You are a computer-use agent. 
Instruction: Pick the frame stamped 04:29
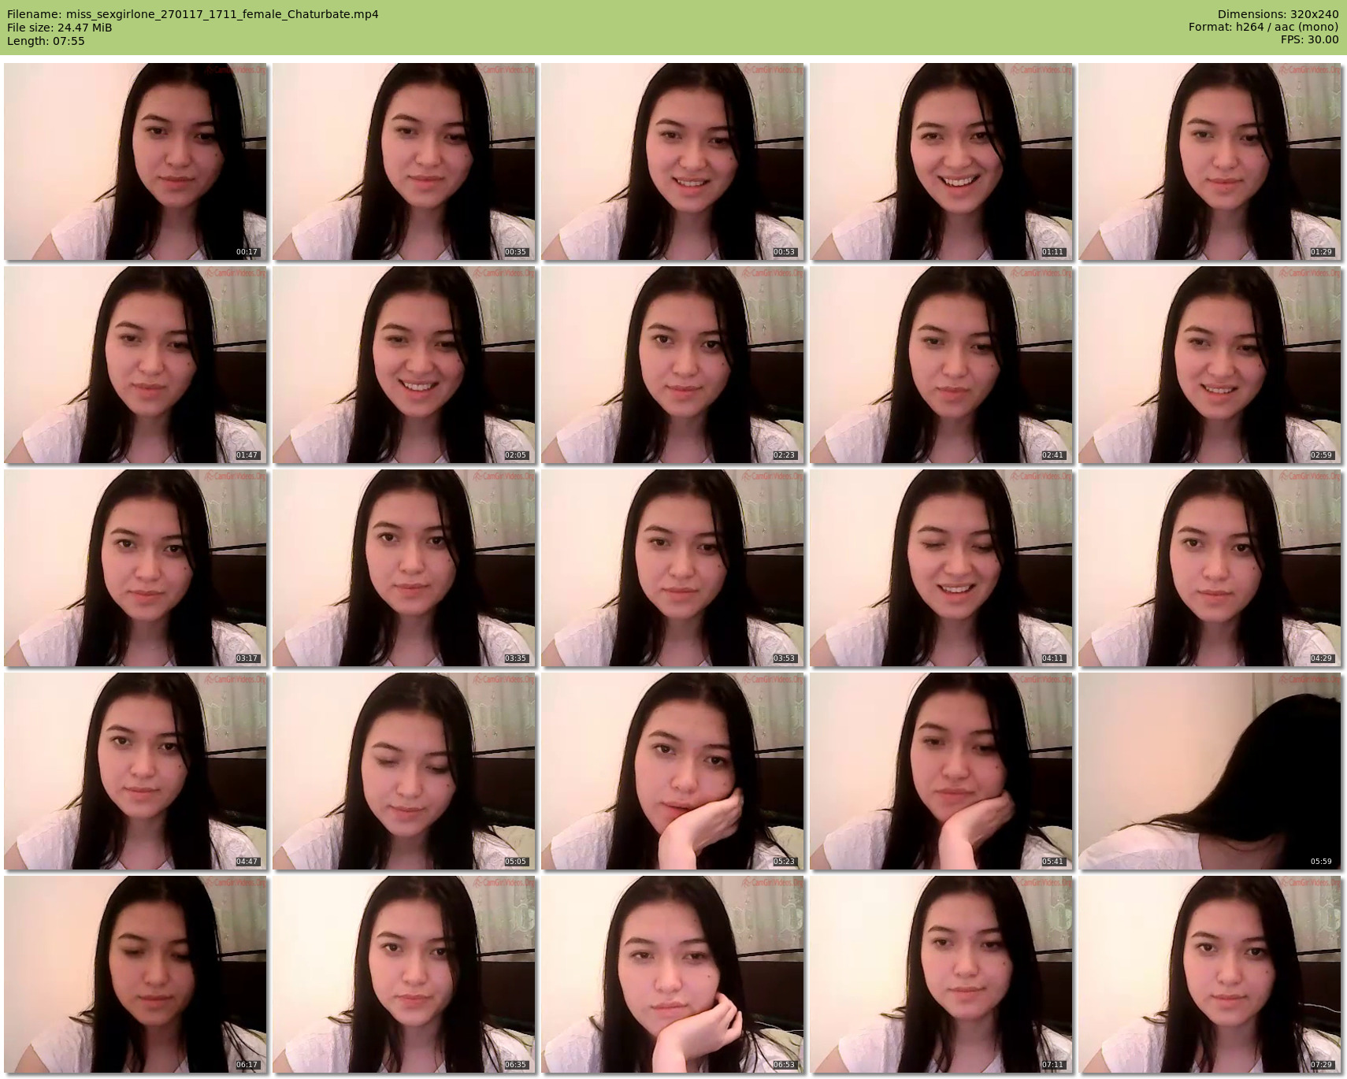pos(1210,568)
